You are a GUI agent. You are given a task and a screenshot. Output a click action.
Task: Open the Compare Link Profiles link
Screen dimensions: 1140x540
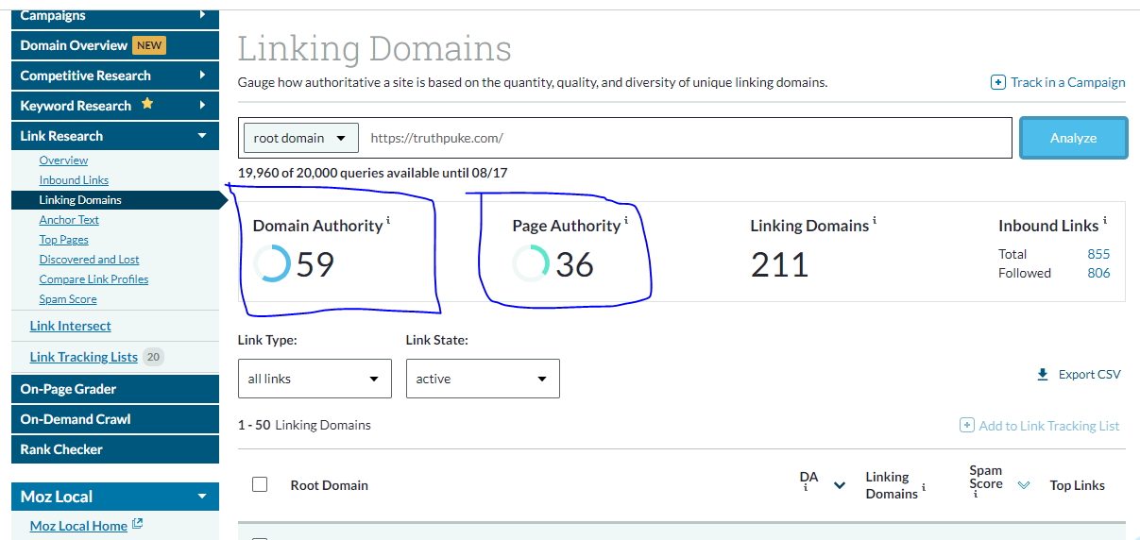point(94,279)
